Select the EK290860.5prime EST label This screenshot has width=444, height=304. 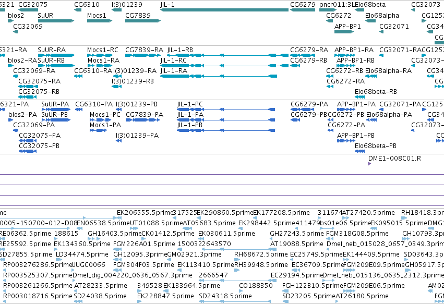[x=225, y=213]
